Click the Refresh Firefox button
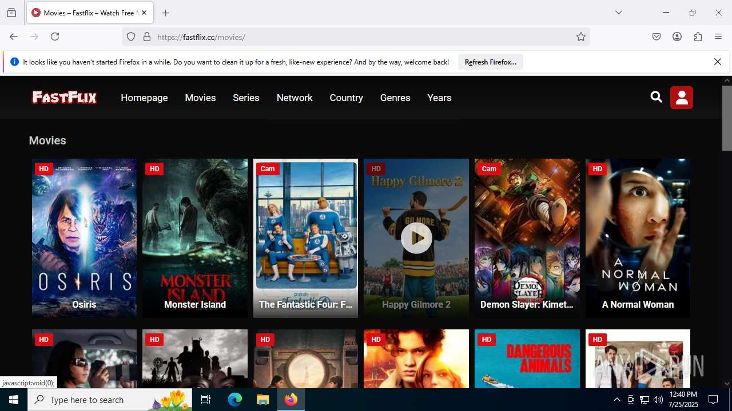Screen dimensions: 732x411 click(491, 62)
